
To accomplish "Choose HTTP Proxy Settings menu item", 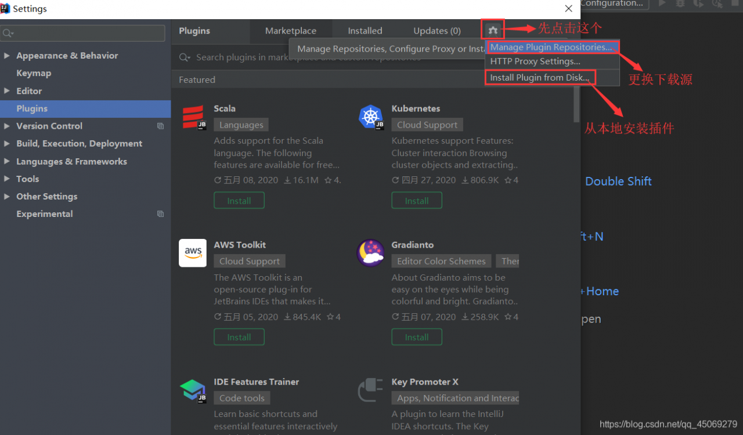I will coord(553,61).
